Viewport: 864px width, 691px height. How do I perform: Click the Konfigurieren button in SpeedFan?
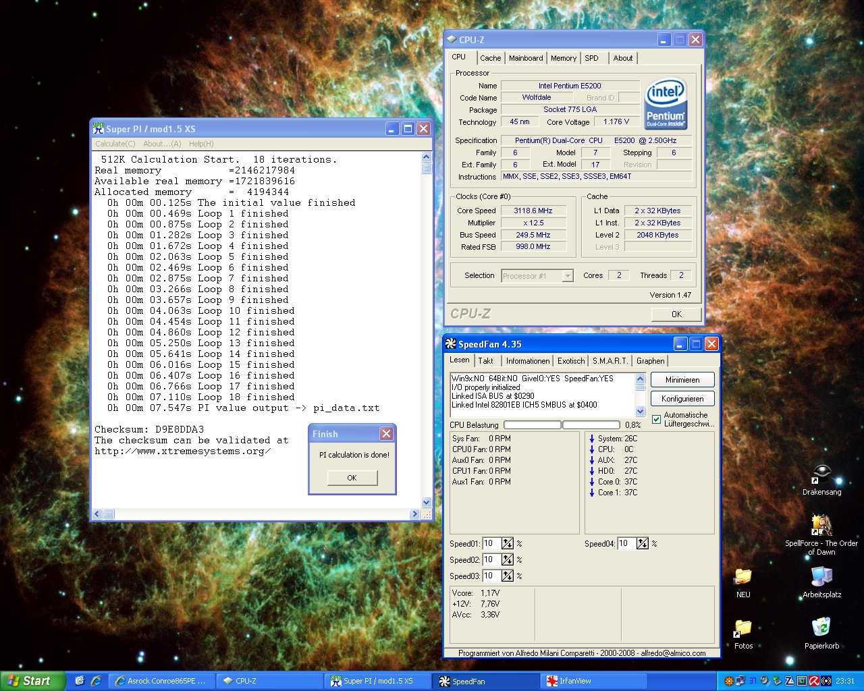click(x=682, y=399)
